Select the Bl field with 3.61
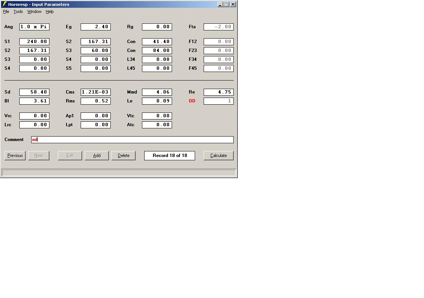 [x=34, y=101]
